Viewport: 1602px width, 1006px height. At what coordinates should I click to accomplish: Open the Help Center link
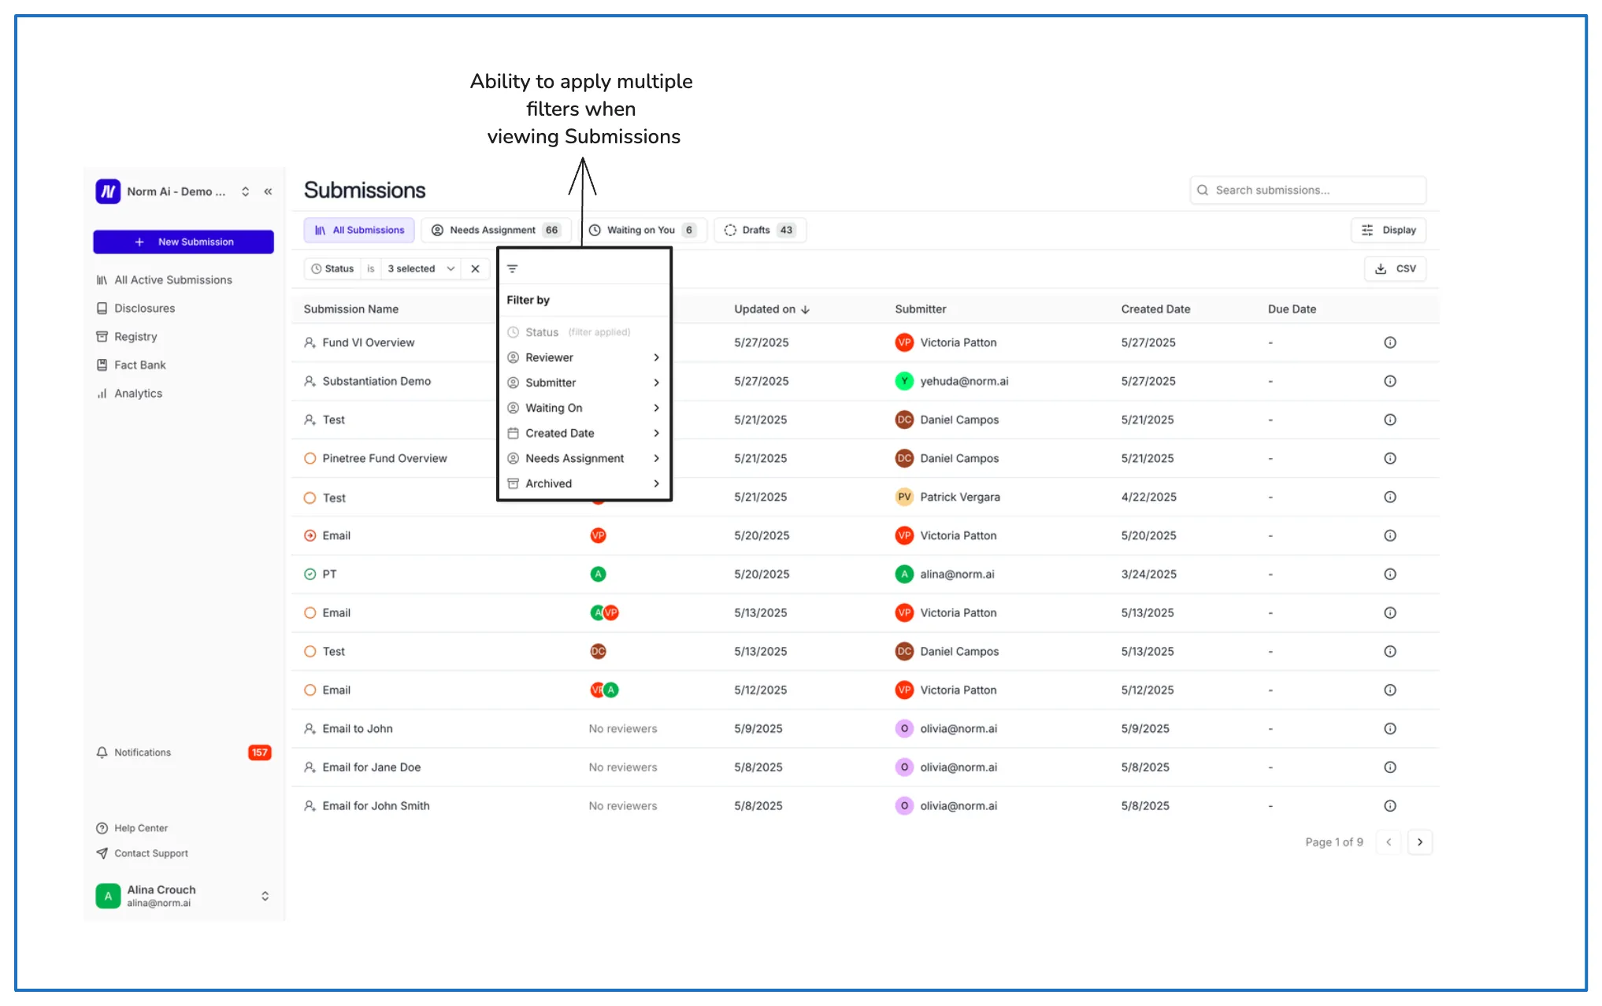[x=132, y=828]
